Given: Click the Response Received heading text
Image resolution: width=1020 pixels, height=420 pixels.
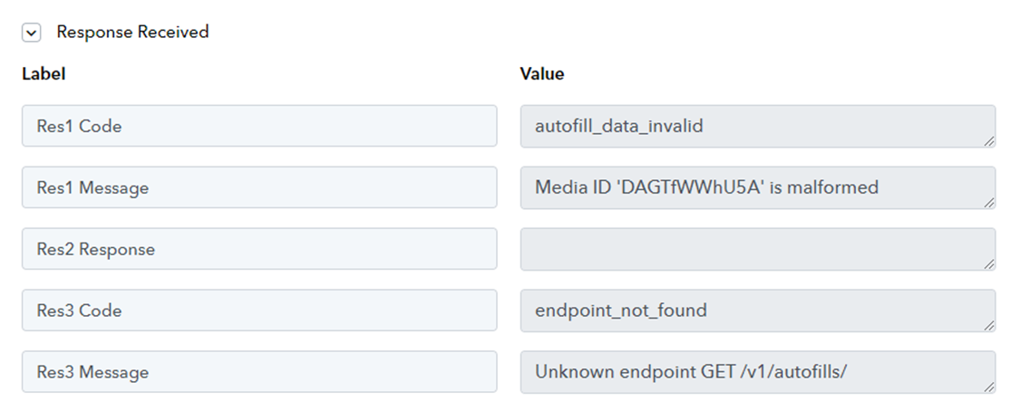Looking at the screenshot, I should (x=132, y=32).
